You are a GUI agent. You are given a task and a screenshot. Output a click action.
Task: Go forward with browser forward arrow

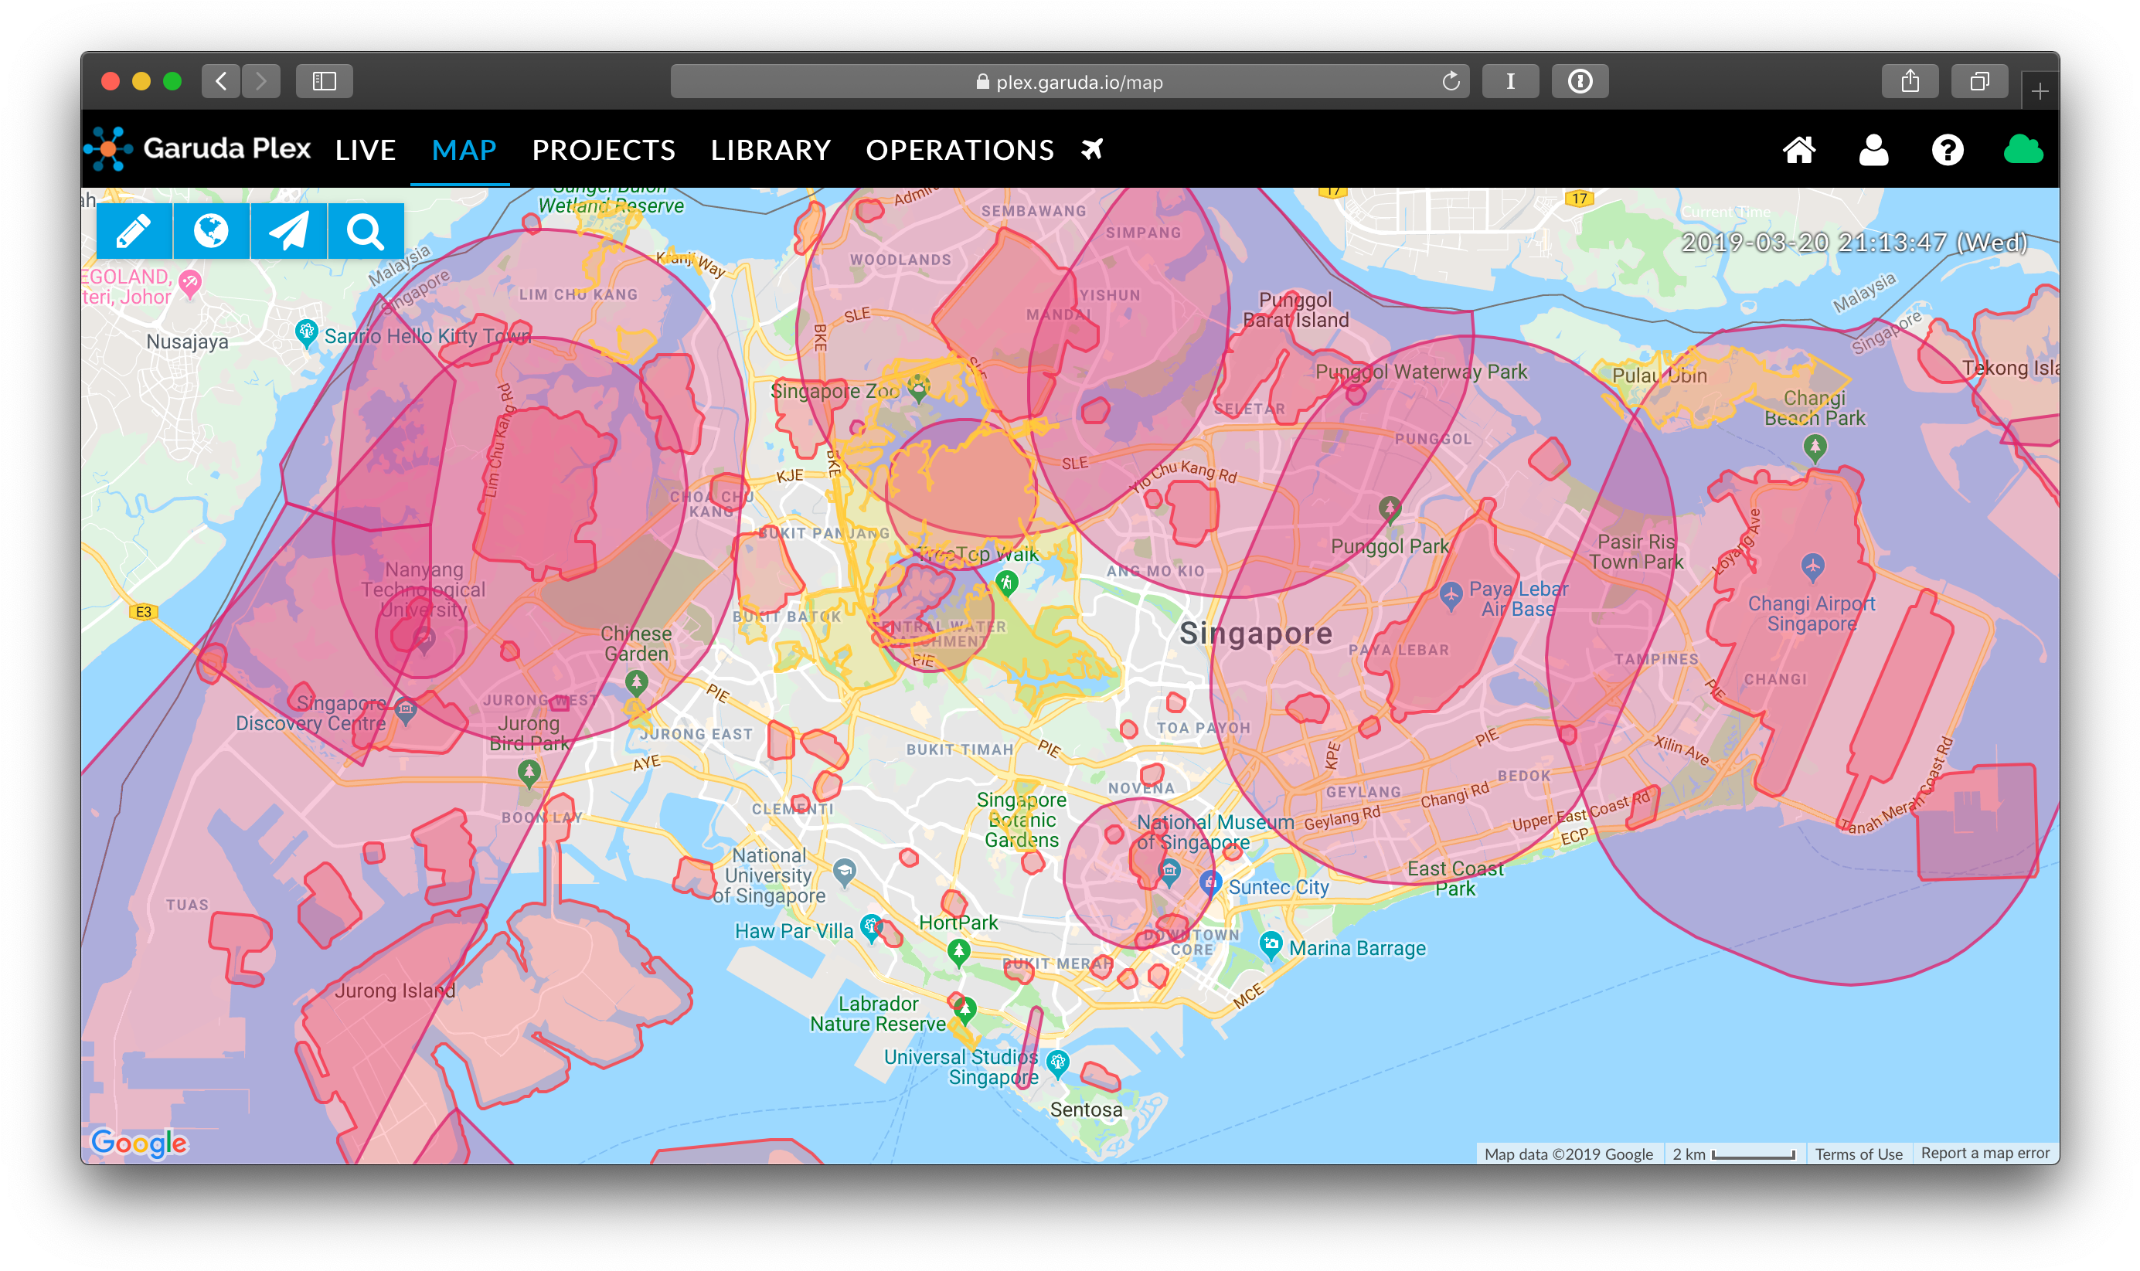[x=261, y=81]
